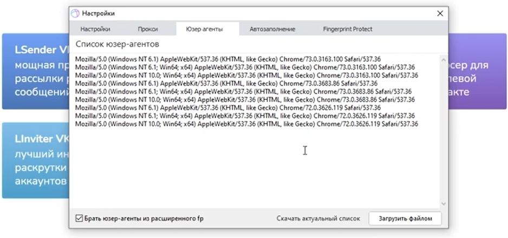Click the Windows NT 6.1 Chrome/73.0.3683.86 line
Image resolution: width=508 pixels, height=238 pixels.
226,83
